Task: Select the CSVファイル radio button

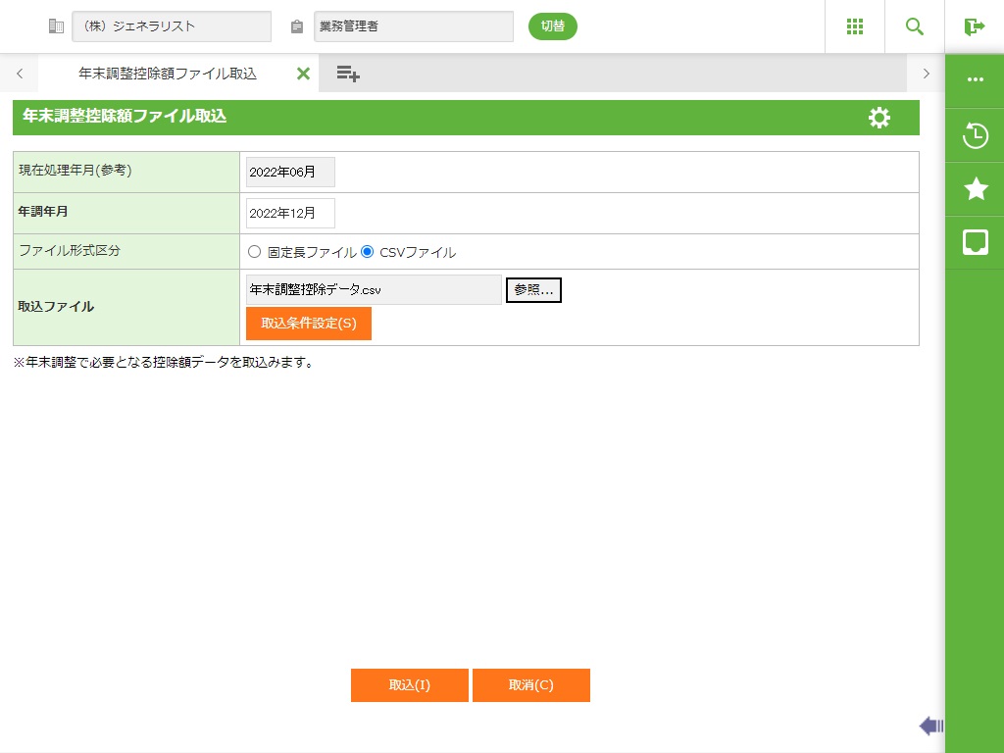Action: 368,252
